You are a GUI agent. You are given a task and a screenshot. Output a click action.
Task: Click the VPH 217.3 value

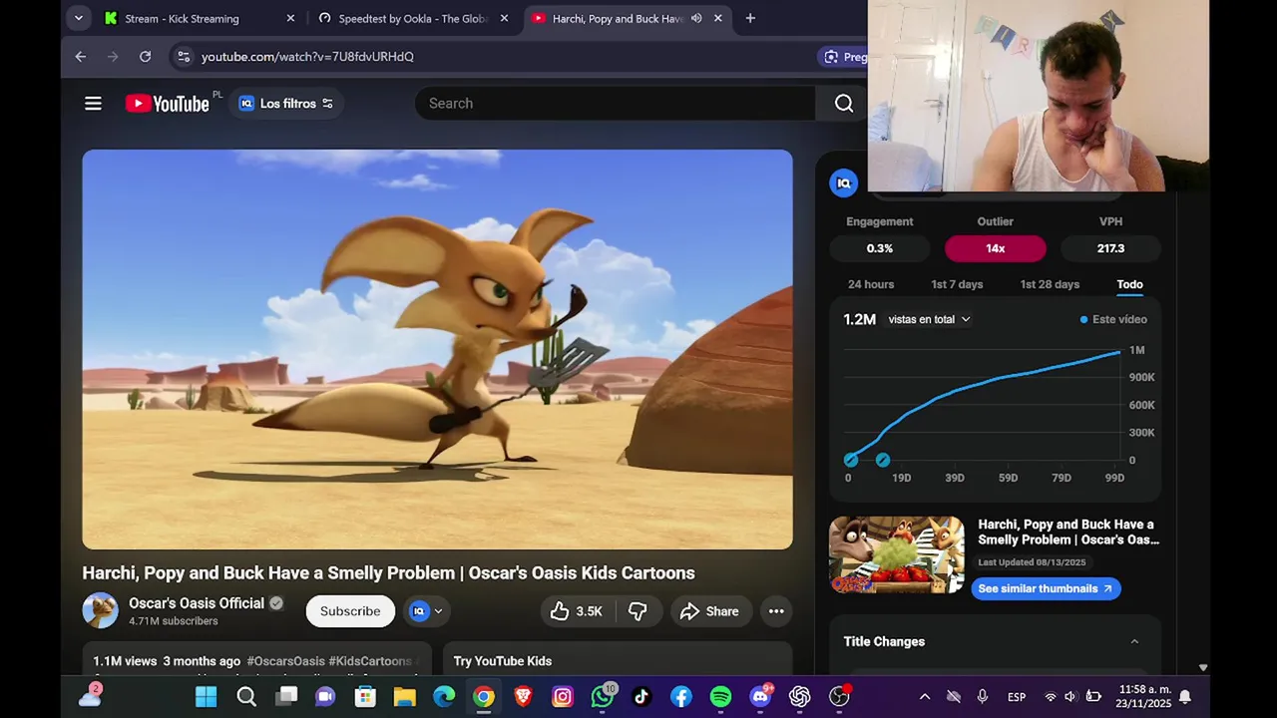[1110, 248]
